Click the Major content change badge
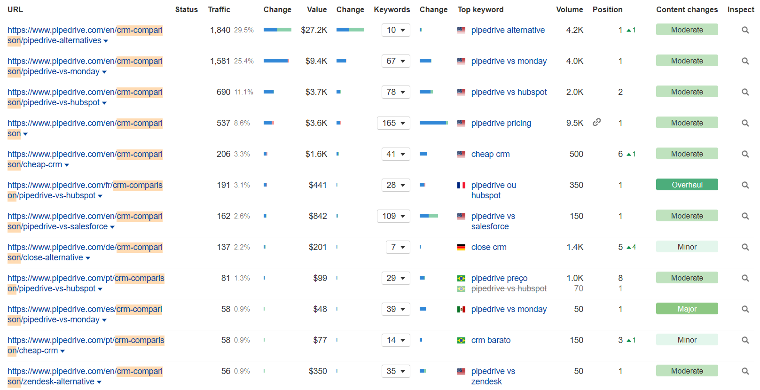 [687, 309]
